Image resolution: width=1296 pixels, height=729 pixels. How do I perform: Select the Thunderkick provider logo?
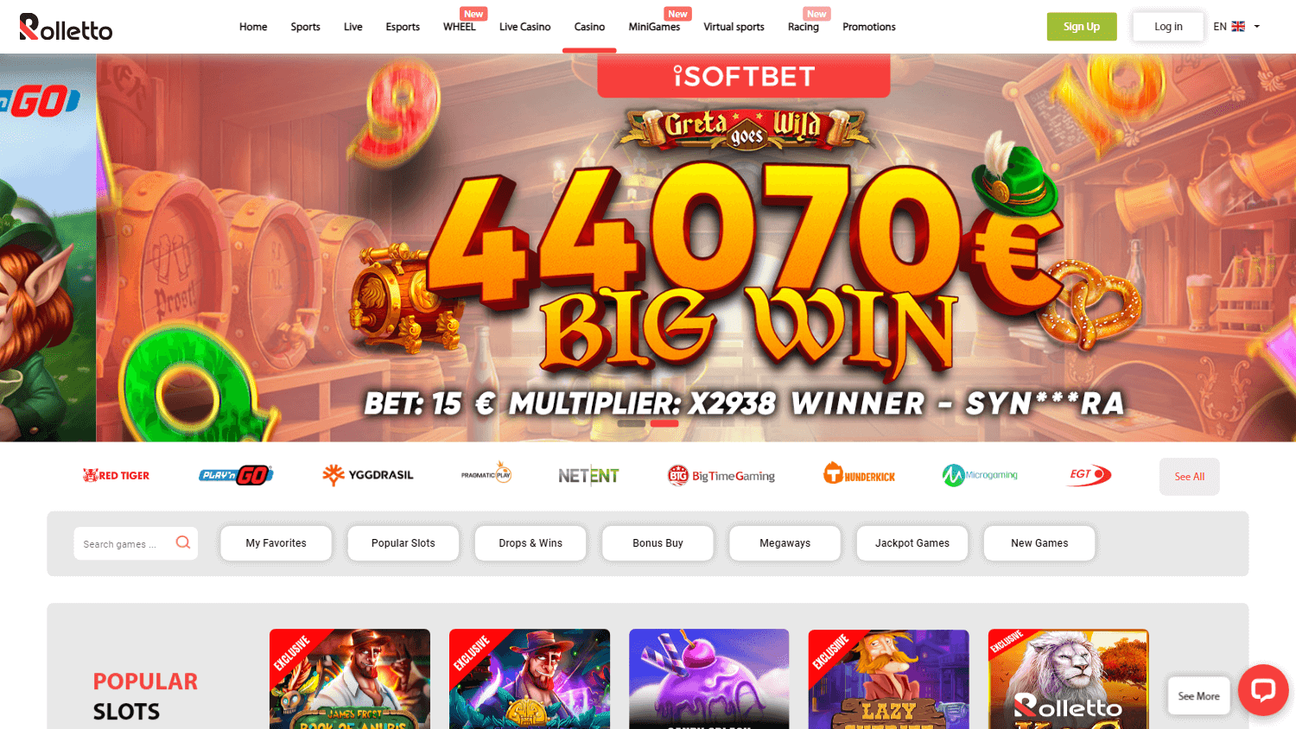(859, 474)
